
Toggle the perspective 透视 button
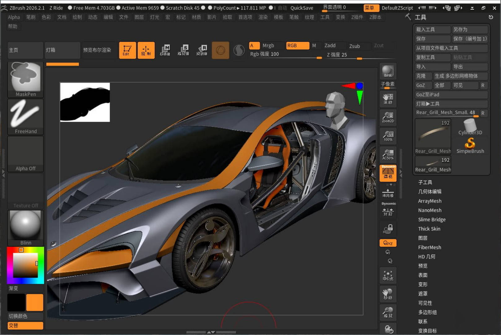click(388, 173)
